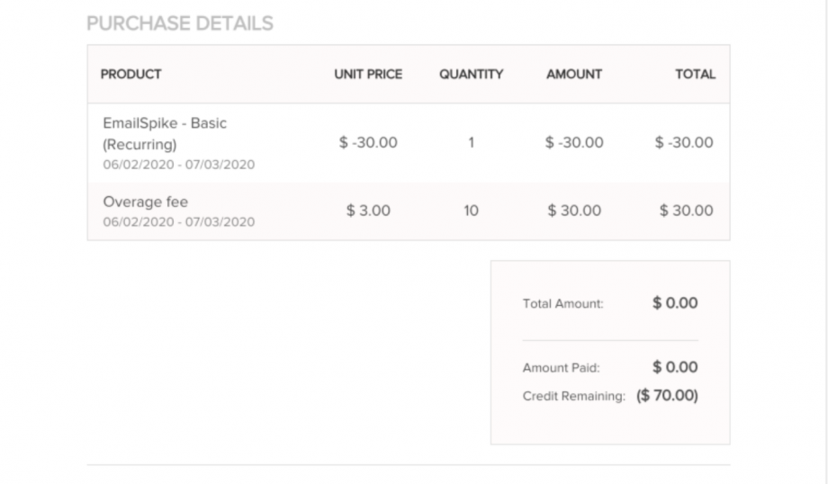Click the Total Amount $ 0.00 value
Viewport: 828px width, 484px height.
pyautogui.click(x=675, y=303)
